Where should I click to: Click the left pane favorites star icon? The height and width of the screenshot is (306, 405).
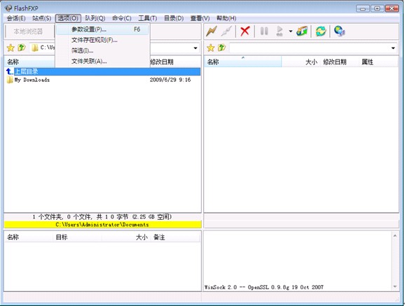pyautogui.click(x=11, y=48)
